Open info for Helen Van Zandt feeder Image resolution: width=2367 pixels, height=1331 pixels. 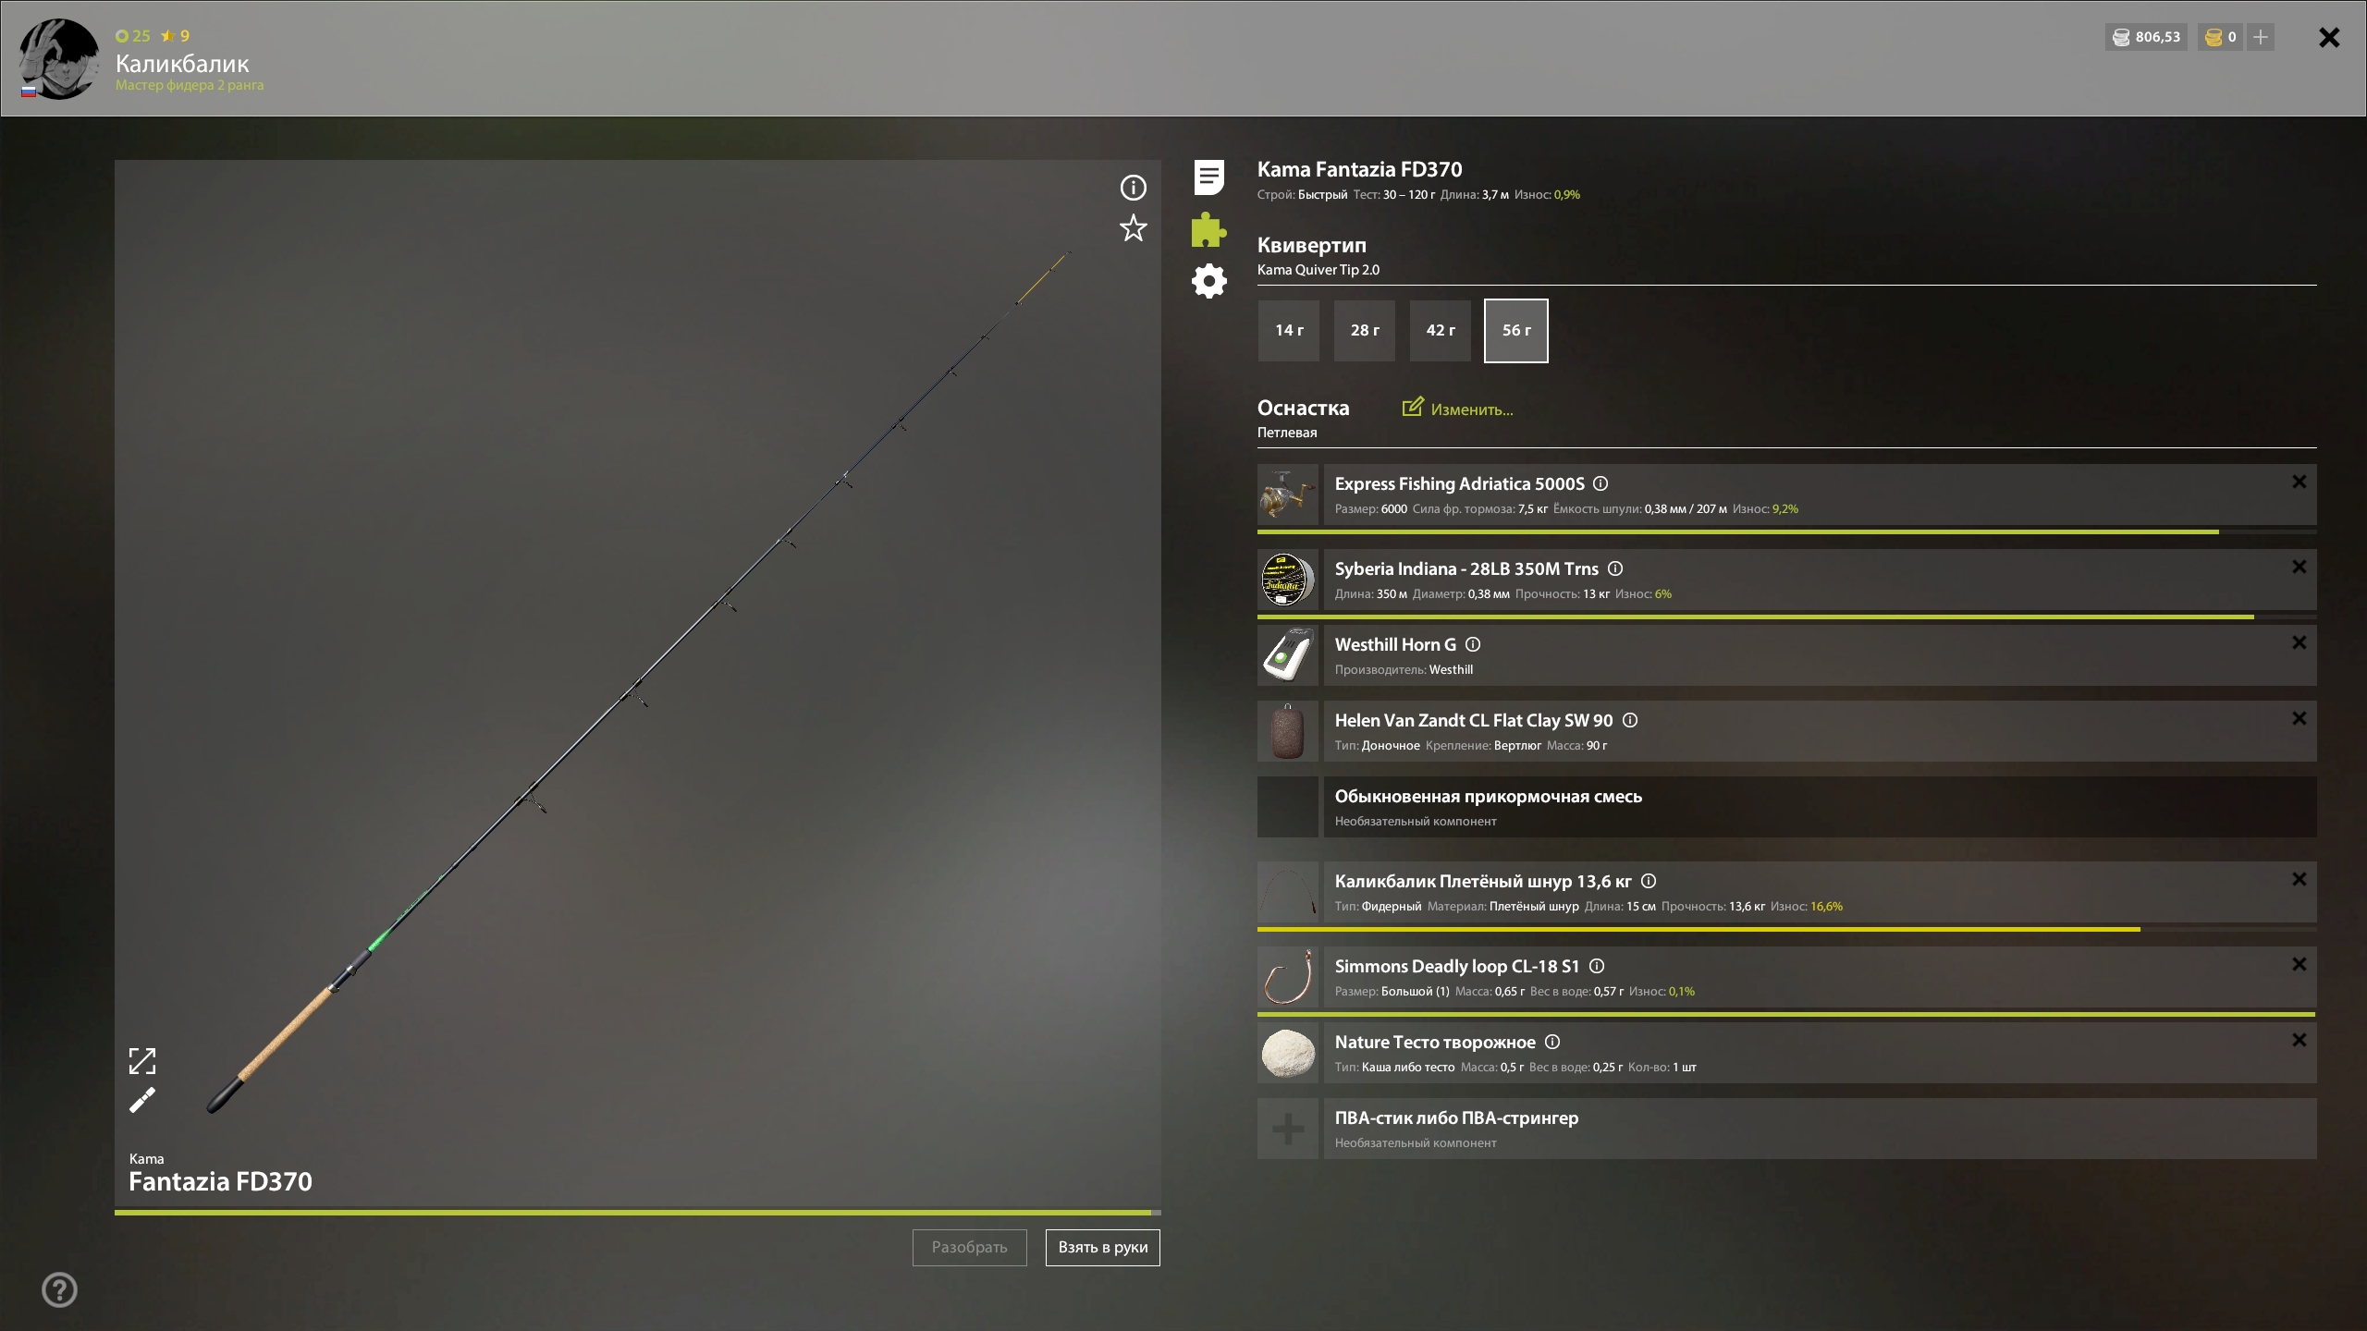[1630, 720]
